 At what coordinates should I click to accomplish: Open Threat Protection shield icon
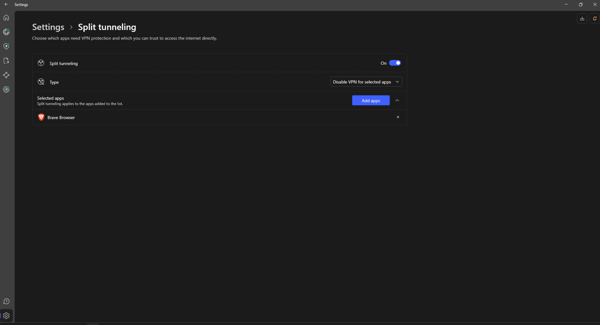tap(6, 46)
